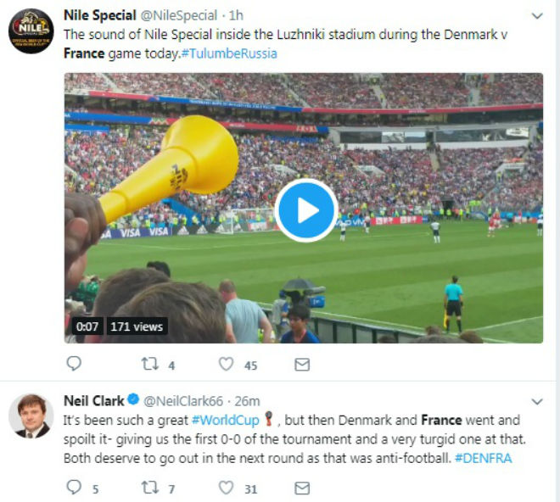Screen dimensions: 560x502
Task: Share Neil Clark's tweet by message
Action: point(301,488)
